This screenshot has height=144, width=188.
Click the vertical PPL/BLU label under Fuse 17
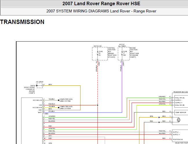(x=121, y=68)
